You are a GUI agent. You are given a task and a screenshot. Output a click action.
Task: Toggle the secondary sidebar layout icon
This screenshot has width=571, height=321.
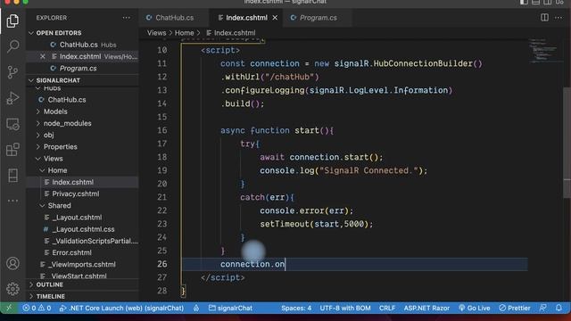[x=547, y=2]
